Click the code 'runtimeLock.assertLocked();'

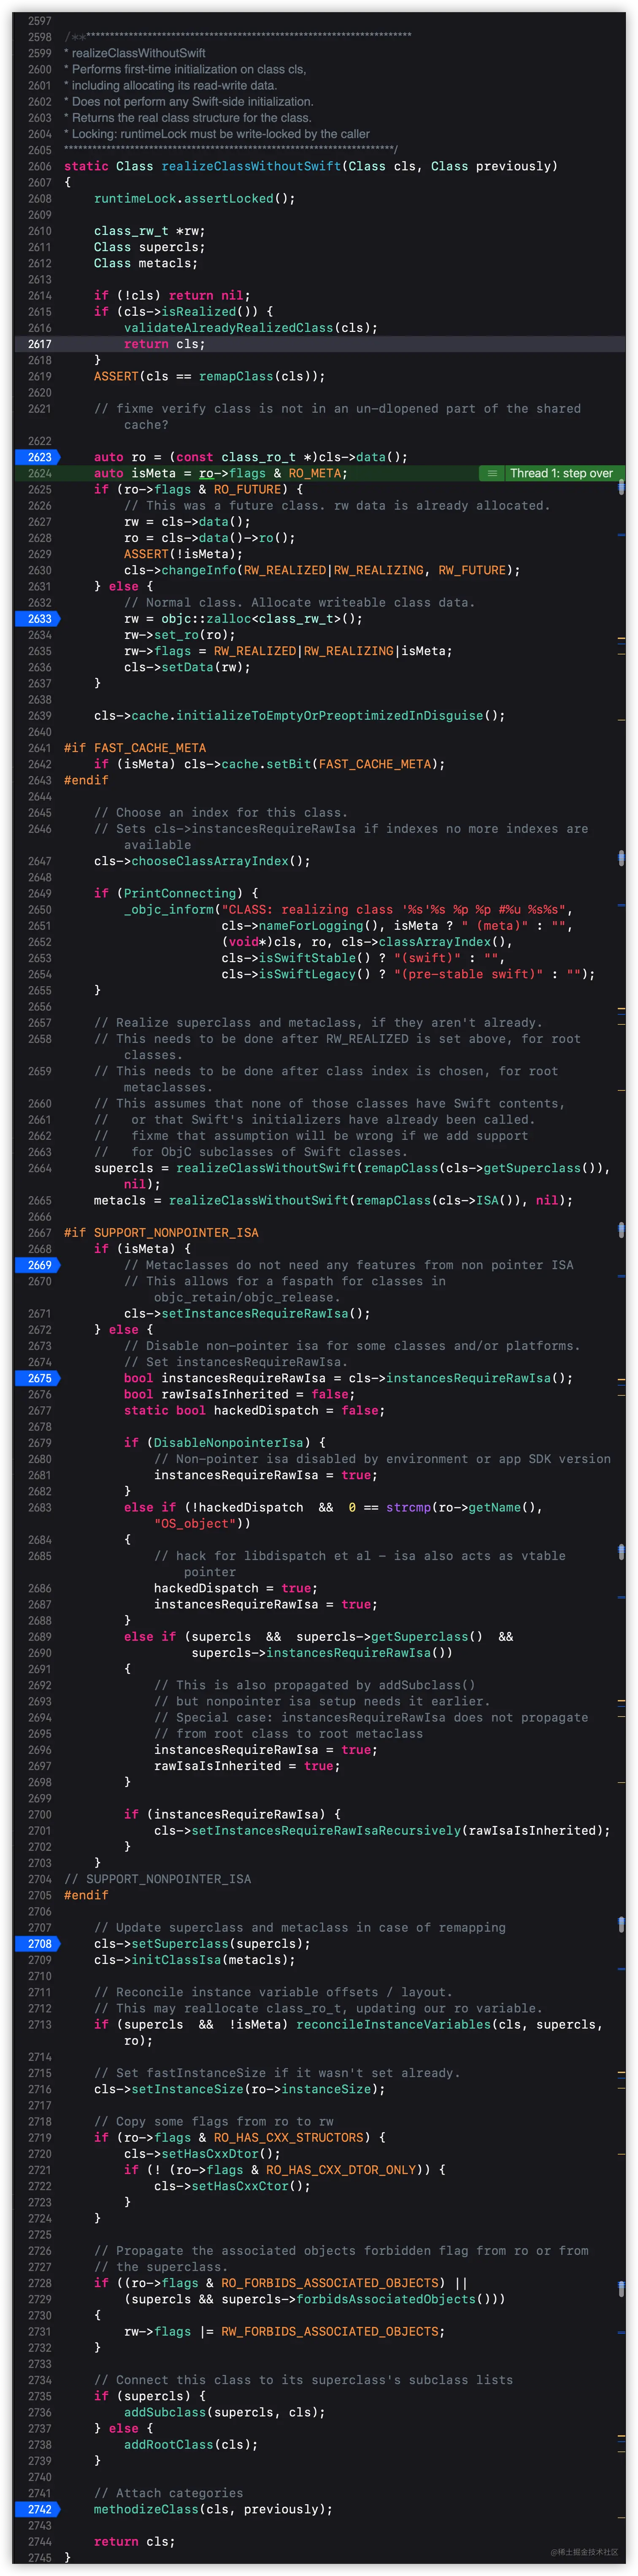pyautogui.click(x=195, y=199)
